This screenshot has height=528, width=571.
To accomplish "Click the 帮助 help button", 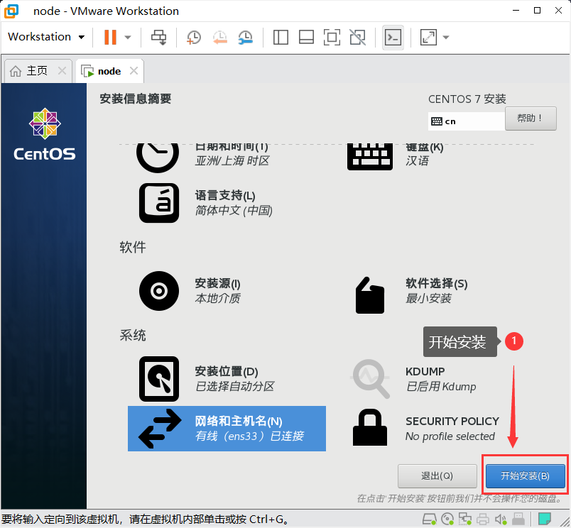I will pyautogui.click(x=531, y=119).
